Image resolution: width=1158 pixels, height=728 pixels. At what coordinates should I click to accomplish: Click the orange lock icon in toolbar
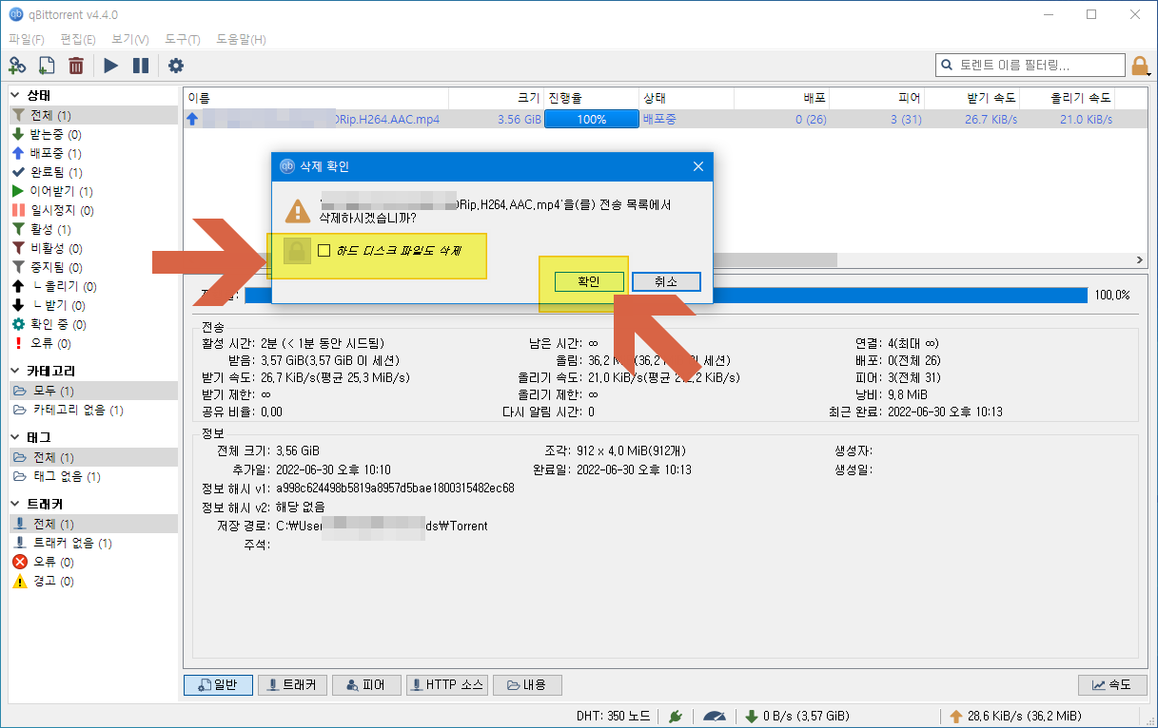[1140, 66]
